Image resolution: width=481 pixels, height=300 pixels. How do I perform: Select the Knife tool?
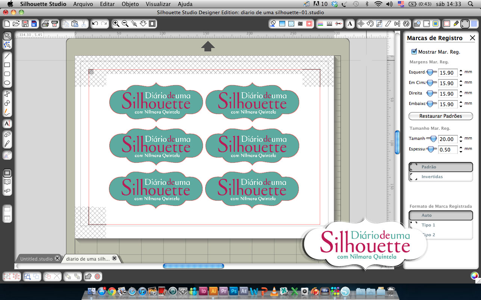click(x=7, y=143)
